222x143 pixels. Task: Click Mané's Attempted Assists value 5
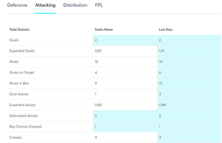pos(96,116)
